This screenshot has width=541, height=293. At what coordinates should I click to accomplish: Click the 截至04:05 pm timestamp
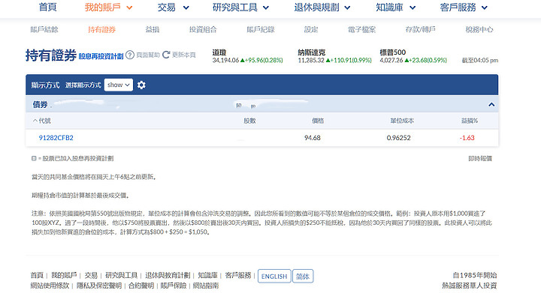pos(480,60)
